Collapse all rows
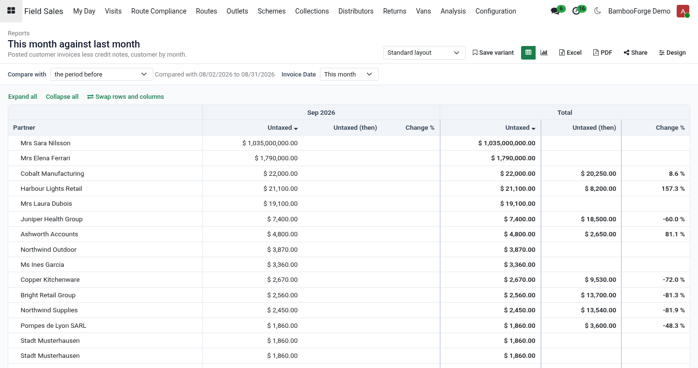The width and height of the screenshot is (698, 368). 62,97
